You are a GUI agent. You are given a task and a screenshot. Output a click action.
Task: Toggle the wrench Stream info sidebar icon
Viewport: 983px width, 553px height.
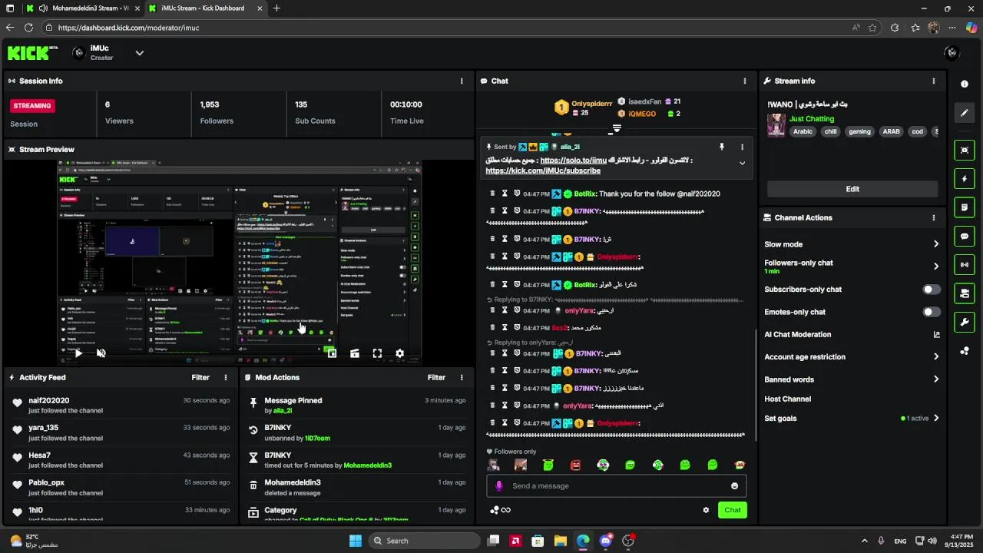(x=965, y=322)
